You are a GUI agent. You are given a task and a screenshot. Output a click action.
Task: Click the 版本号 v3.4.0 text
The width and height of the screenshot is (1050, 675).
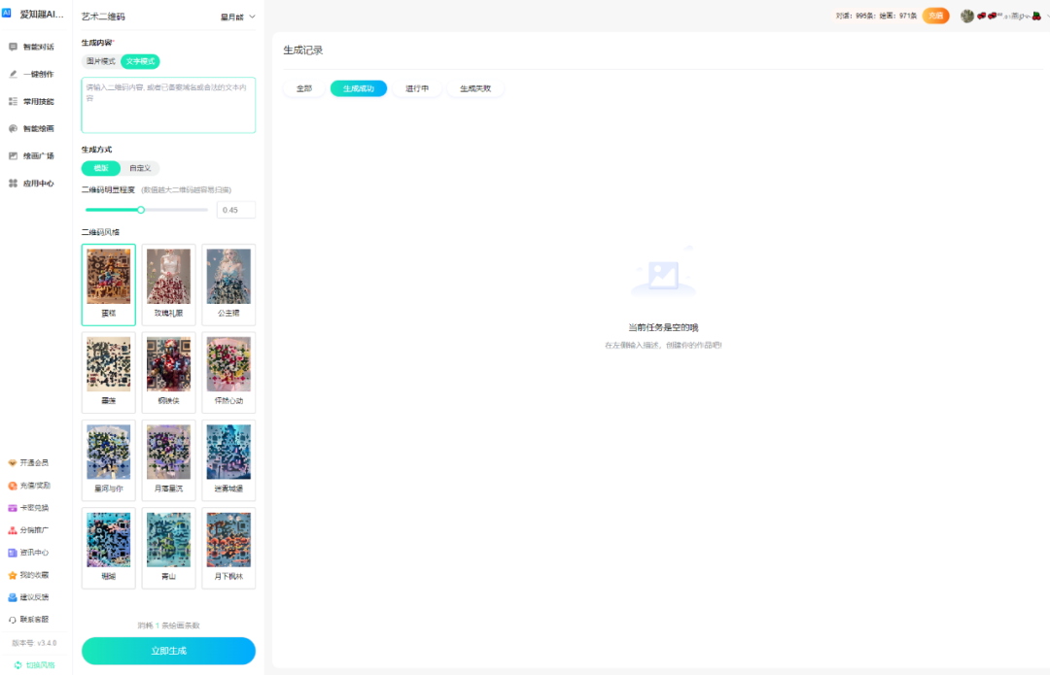point(34,643)
